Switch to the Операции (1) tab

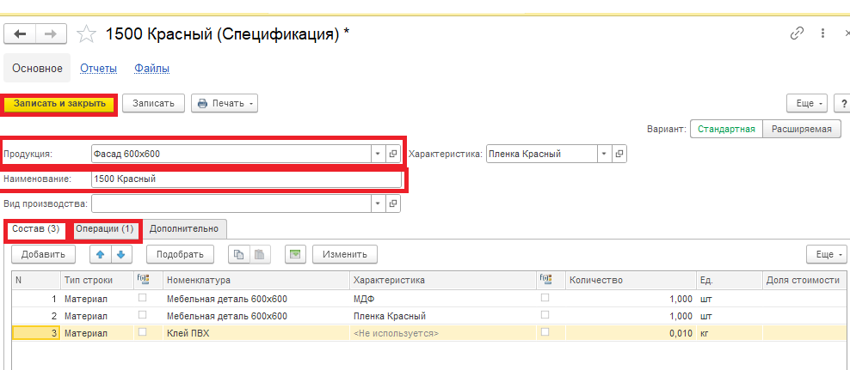(105, 229)
